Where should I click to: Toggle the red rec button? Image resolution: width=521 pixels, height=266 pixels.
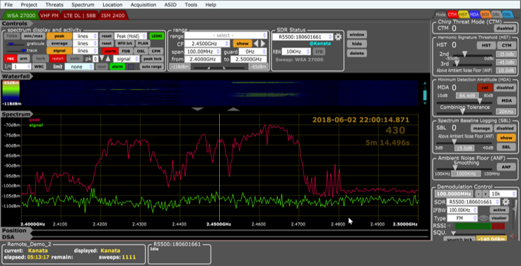[10, 59]
